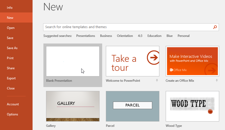This screenshot has width=225, height=130.
Task: Open the Info menu item
Action: (10, 8)
